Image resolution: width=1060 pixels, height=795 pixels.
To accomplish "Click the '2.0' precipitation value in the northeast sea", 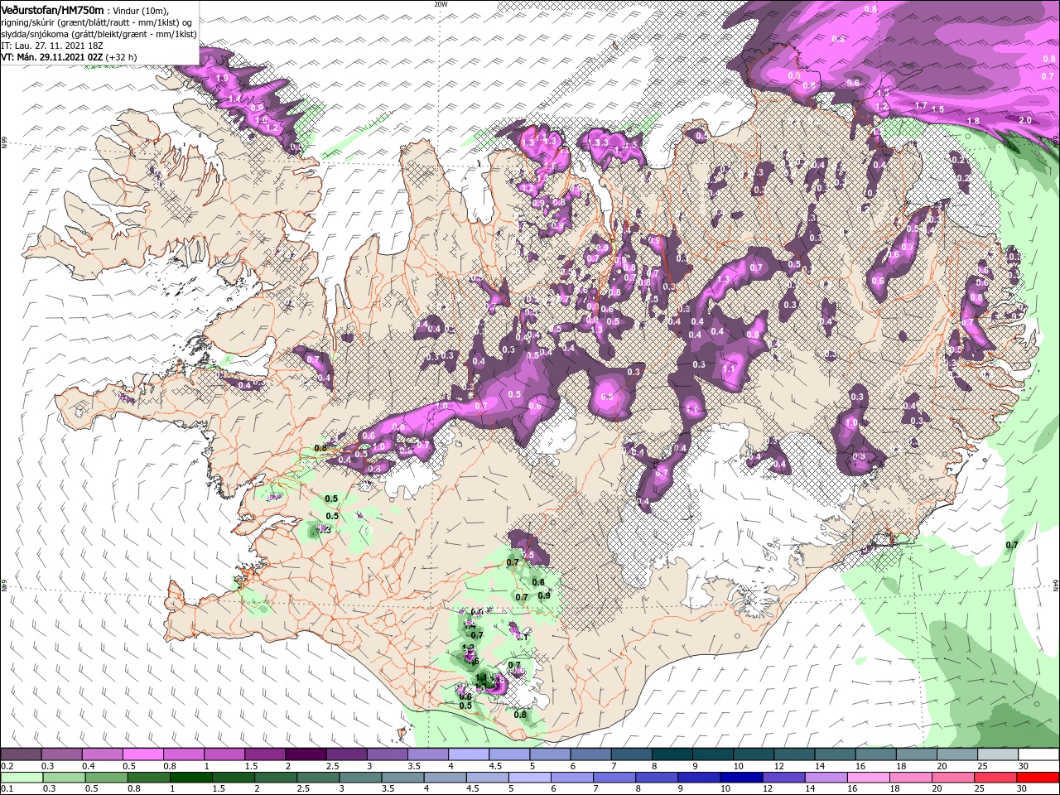I will [x=1025, y=120].
